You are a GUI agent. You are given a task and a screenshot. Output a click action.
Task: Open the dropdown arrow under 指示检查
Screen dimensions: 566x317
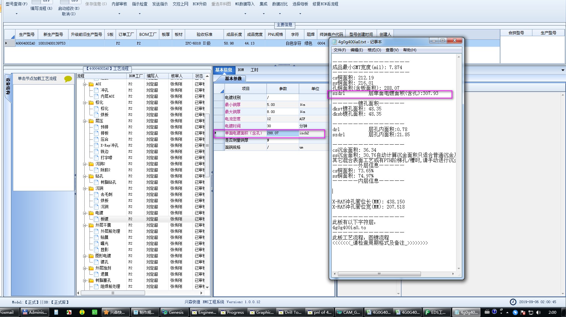pyautogui.click(x=140, y=14)
